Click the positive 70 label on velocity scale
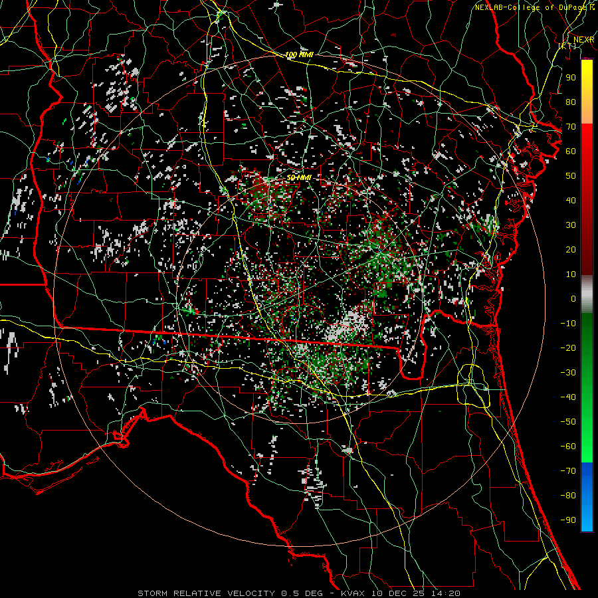This screenshot has width=598, height=598. pos(571,127)
